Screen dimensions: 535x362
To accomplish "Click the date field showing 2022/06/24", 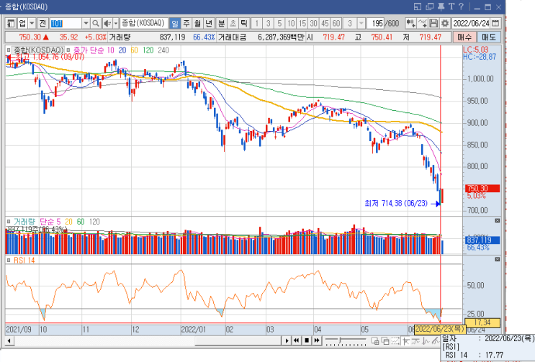I will click(472, 23).
